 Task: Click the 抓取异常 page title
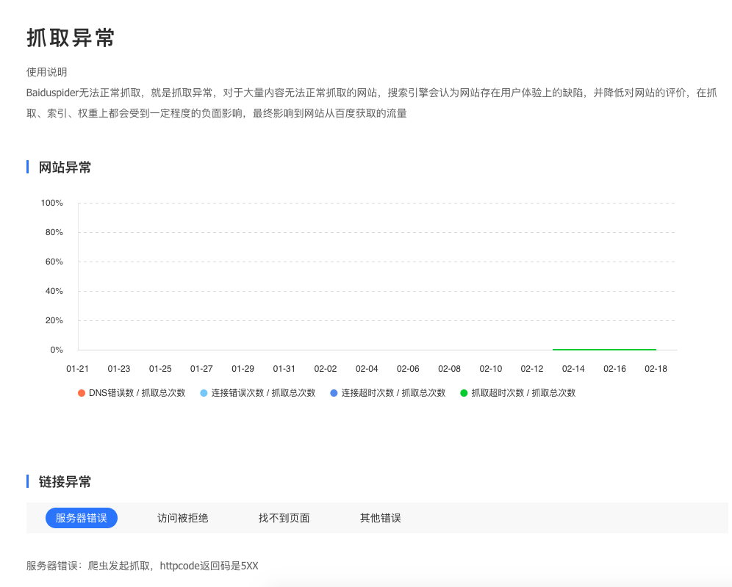70,38
